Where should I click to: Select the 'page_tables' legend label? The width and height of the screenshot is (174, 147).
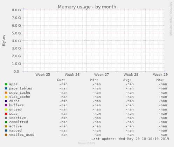(21, 88)
